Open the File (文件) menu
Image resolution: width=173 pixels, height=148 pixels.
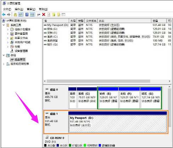7,9
